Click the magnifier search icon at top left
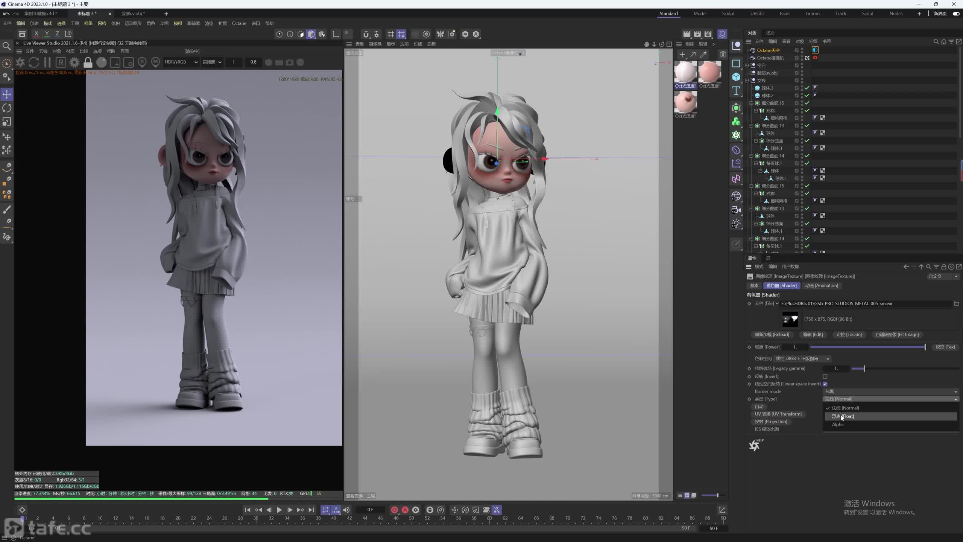The image size is (963, 542). [7, 46]
